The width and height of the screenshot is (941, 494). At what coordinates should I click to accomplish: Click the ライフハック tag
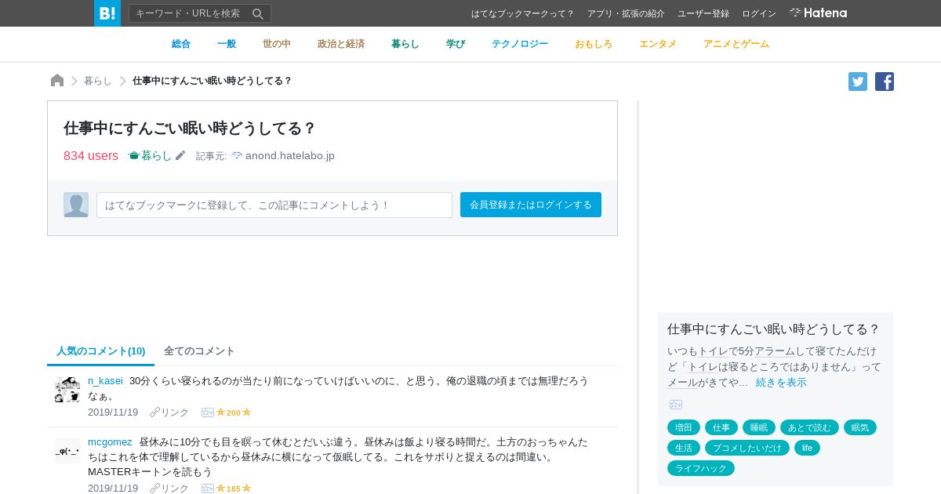click(701, 468)
